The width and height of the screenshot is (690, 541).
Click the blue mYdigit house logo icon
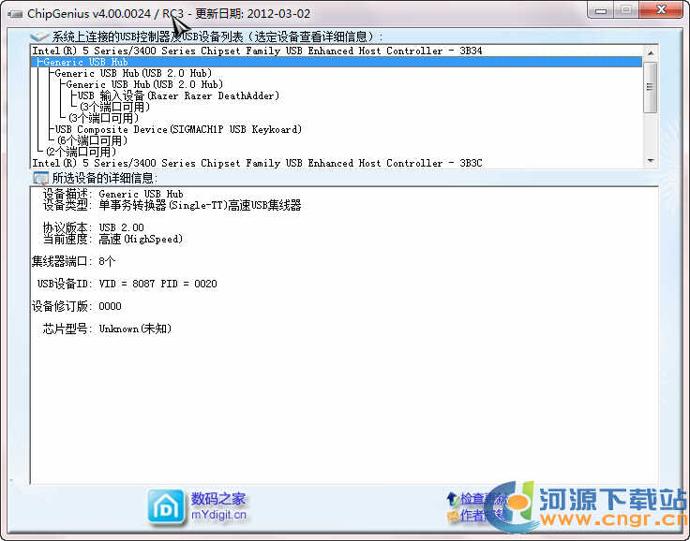(x=166, y=506)
